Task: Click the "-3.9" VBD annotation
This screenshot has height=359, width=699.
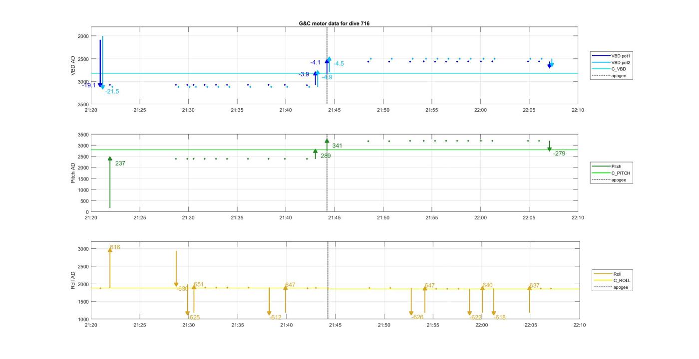Action: click(x=304, y=74)
